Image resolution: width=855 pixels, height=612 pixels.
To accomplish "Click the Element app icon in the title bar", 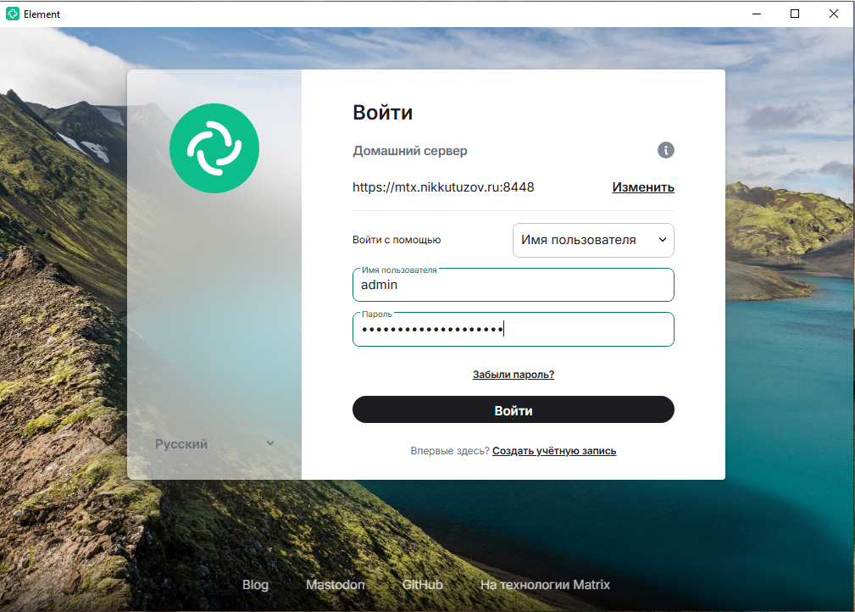I will click(x=12, y=14).
